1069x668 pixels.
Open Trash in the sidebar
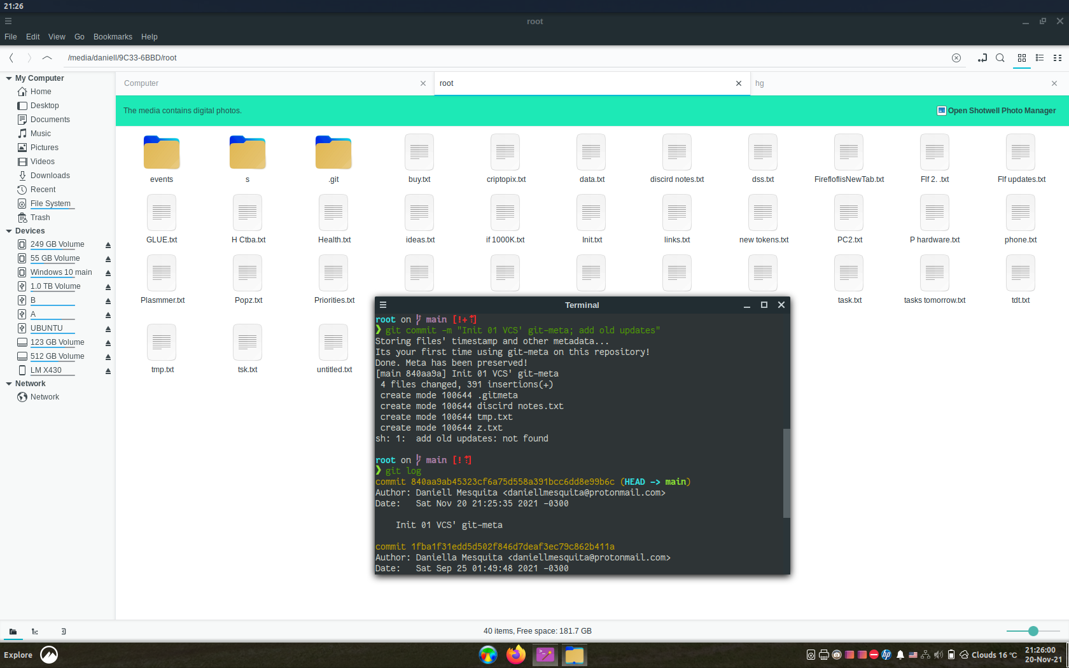tap(40, 218)
